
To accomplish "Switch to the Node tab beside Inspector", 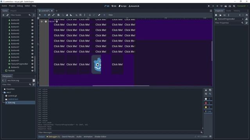I will 229,11.
